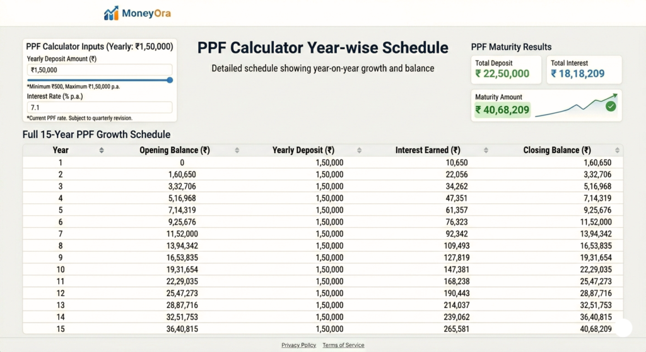Click the black circle at bottom right
The width and height of the screenshot is (646, 352).
coord(623,327)
